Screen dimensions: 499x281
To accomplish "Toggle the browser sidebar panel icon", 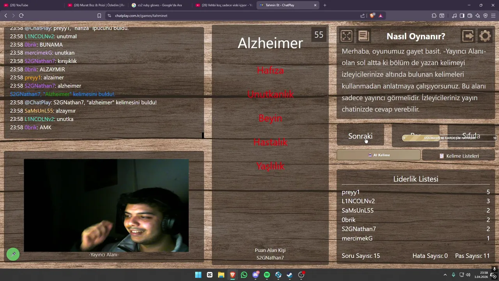I will tap(462, 16).
